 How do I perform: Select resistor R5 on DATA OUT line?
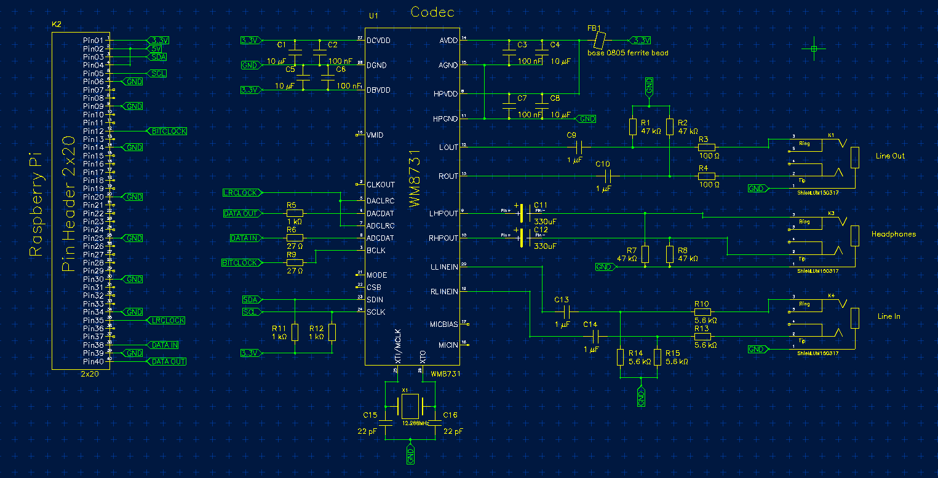tap(295, 213)
